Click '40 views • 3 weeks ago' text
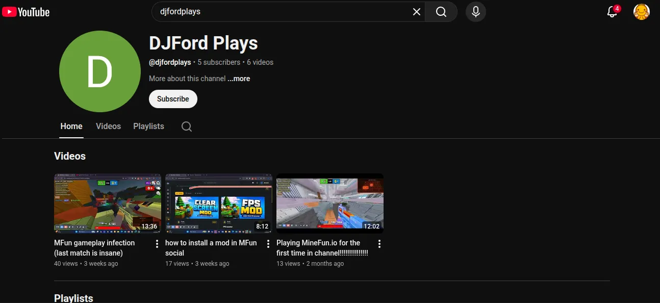The image size is (660, 303). [x=86, y=264]
